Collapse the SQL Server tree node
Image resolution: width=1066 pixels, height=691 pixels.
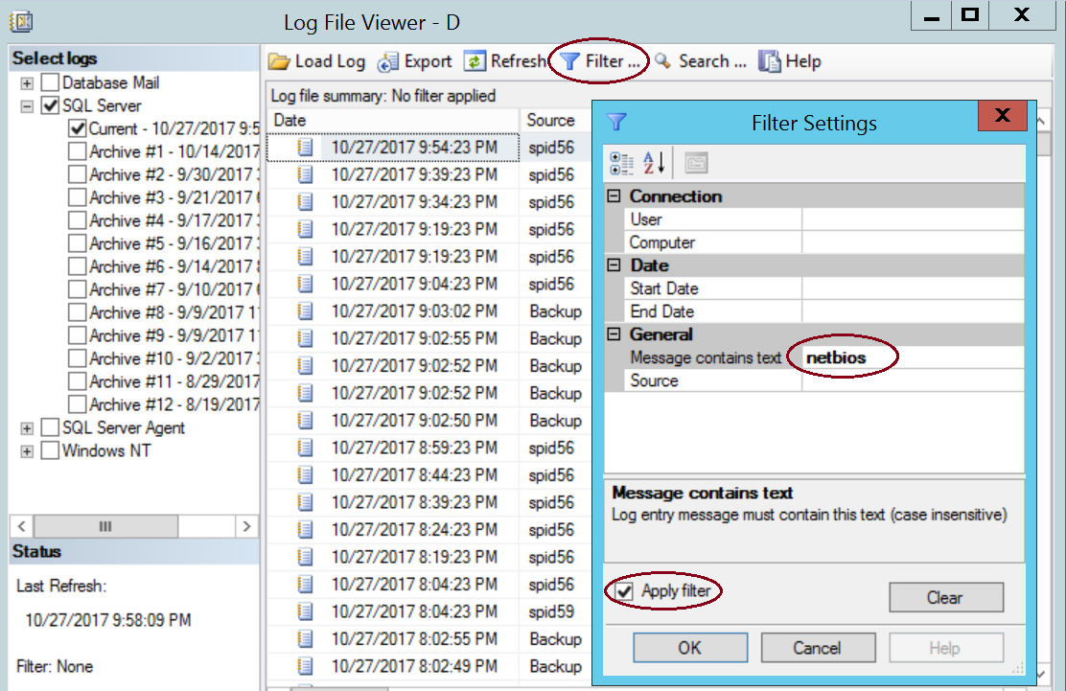[27, 106]
